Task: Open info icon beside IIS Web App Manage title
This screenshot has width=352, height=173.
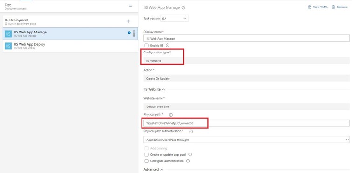Action: [x=183, y=7]
